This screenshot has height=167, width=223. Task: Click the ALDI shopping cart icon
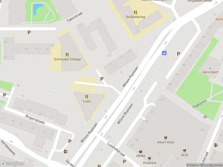[x=185, y=151]
